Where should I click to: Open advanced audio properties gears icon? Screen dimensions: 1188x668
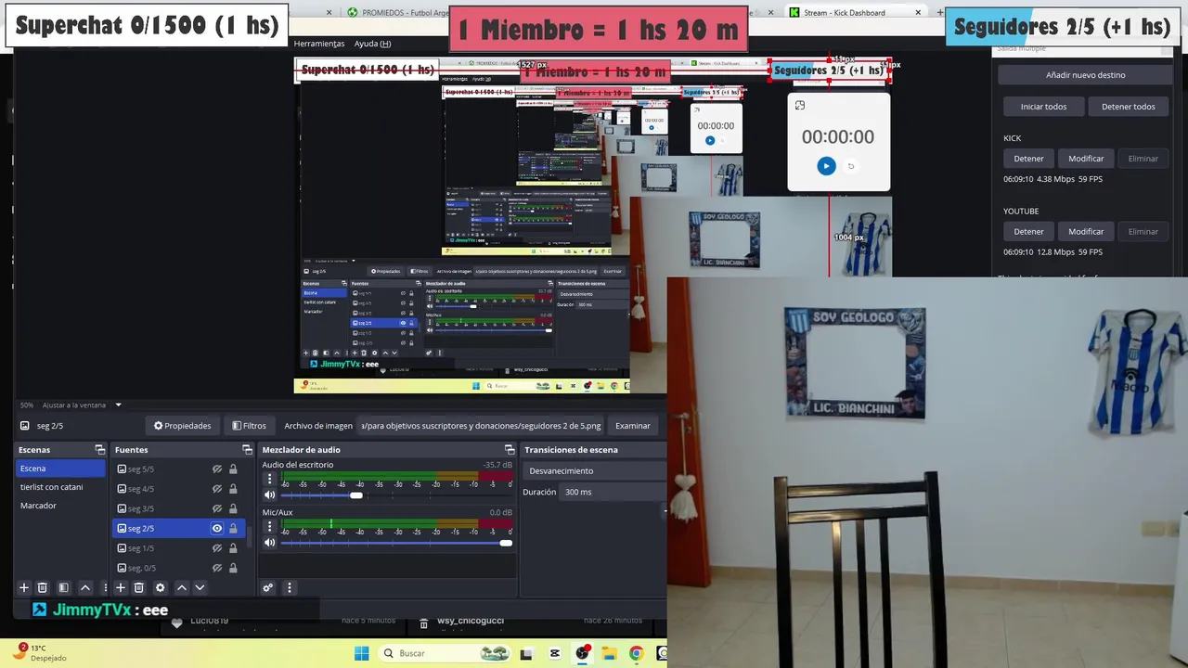pyautogui.click(x=267, y=587)
